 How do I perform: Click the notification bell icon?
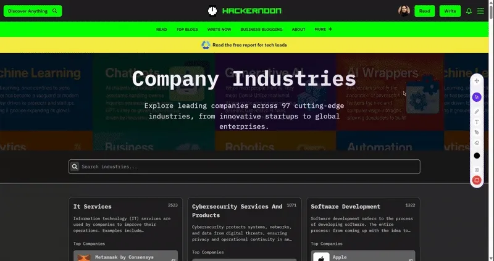click(469, 11)
